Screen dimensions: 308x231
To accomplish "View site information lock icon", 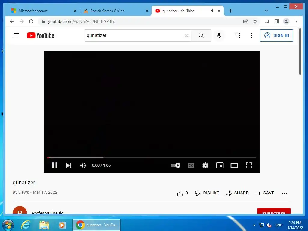I will [43, 21].
